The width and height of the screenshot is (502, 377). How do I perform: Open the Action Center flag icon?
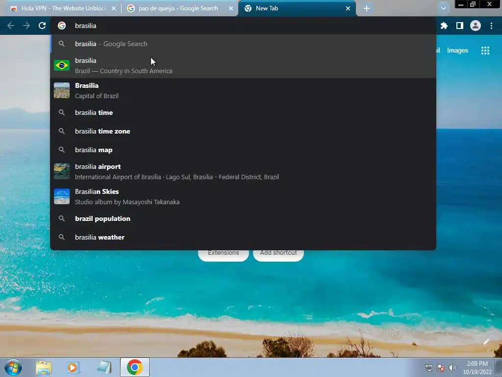(441, 368)
